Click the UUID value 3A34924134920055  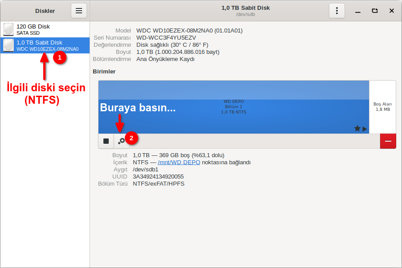click(158, 177)
